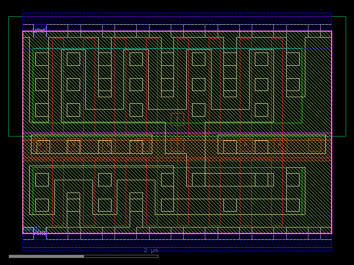Click the 2 μm scale bar
This screenshot has height=265, width=354.
pyautogui.click(x=150, y=251)
